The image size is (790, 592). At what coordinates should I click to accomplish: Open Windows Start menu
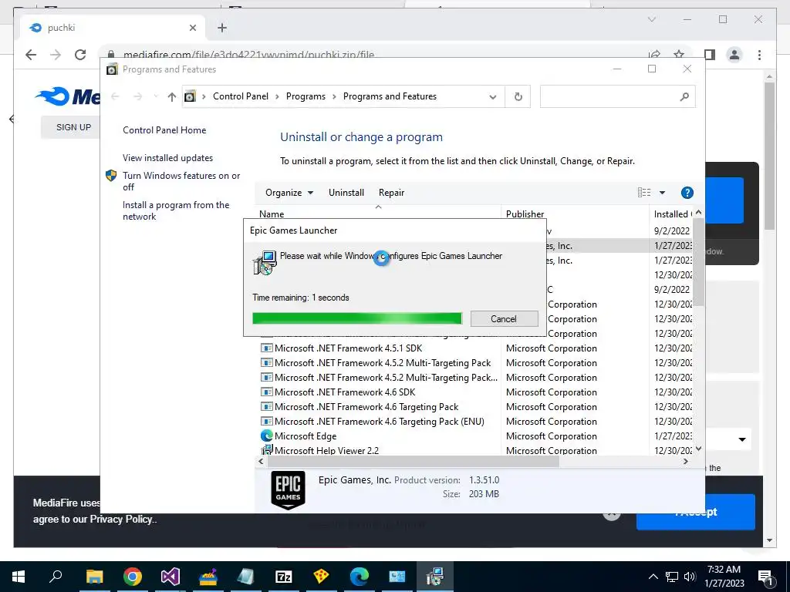[x=19, y=577]
